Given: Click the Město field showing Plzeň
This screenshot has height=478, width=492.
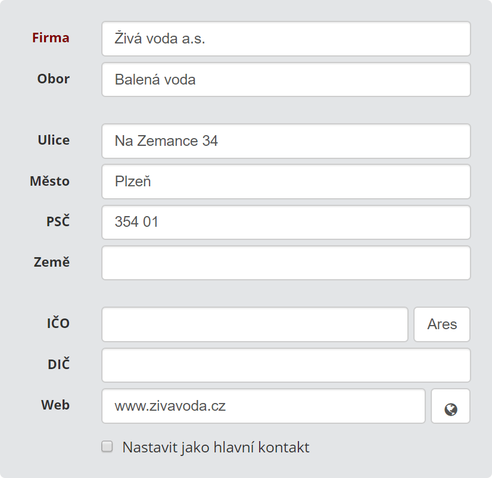Looking at the screenshot, I should click(x=286, y=182).
